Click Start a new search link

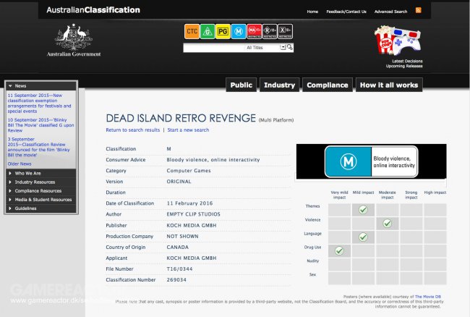point(188,130)
